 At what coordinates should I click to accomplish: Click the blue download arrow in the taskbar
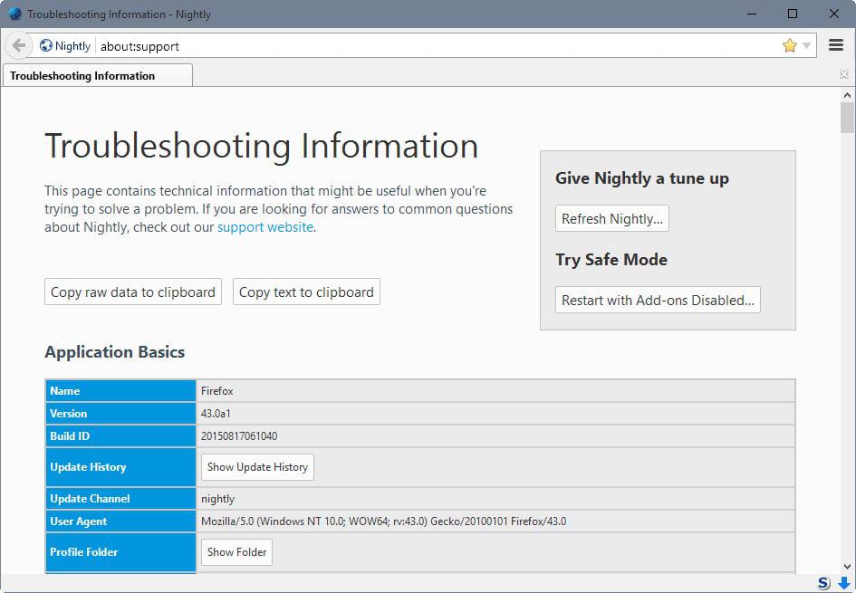(843, 583)
